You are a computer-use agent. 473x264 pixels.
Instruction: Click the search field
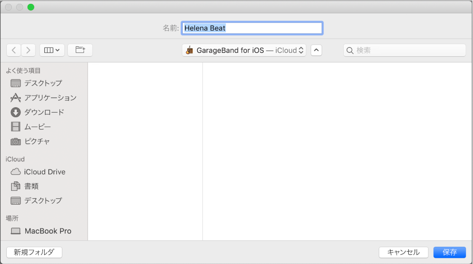pyautogui.click(x=404, y=50)
